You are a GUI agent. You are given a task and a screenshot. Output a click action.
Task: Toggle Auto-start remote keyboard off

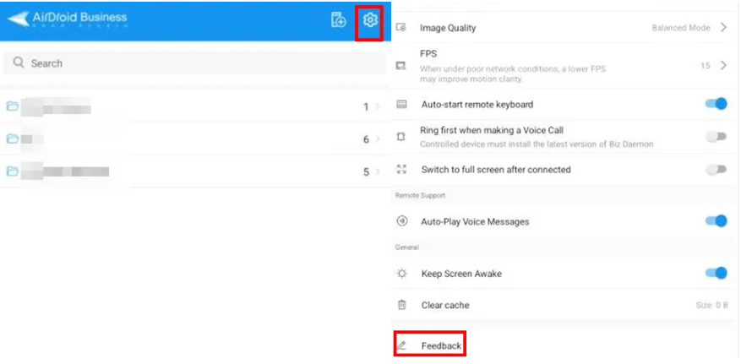[x=716, y=104]
